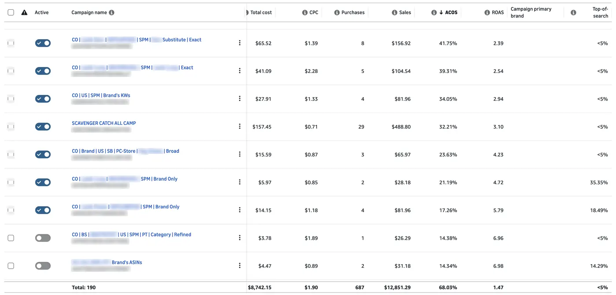Open CO | US | SPM | Brand's KWs link
The width and height of the screenshot is (616, 295).
[x=101, y=95]
